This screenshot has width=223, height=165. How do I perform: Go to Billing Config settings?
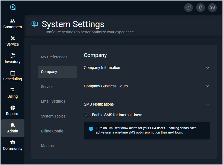52,131
